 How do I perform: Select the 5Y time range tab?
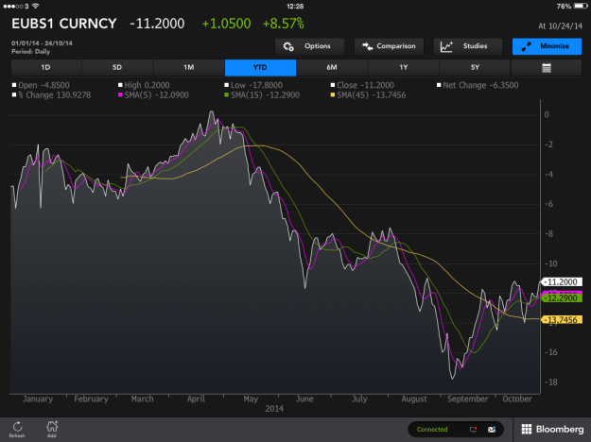tap(475, 68)
